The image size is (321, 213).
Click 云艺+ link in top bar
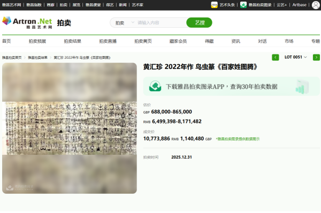[x=282, y=5]
